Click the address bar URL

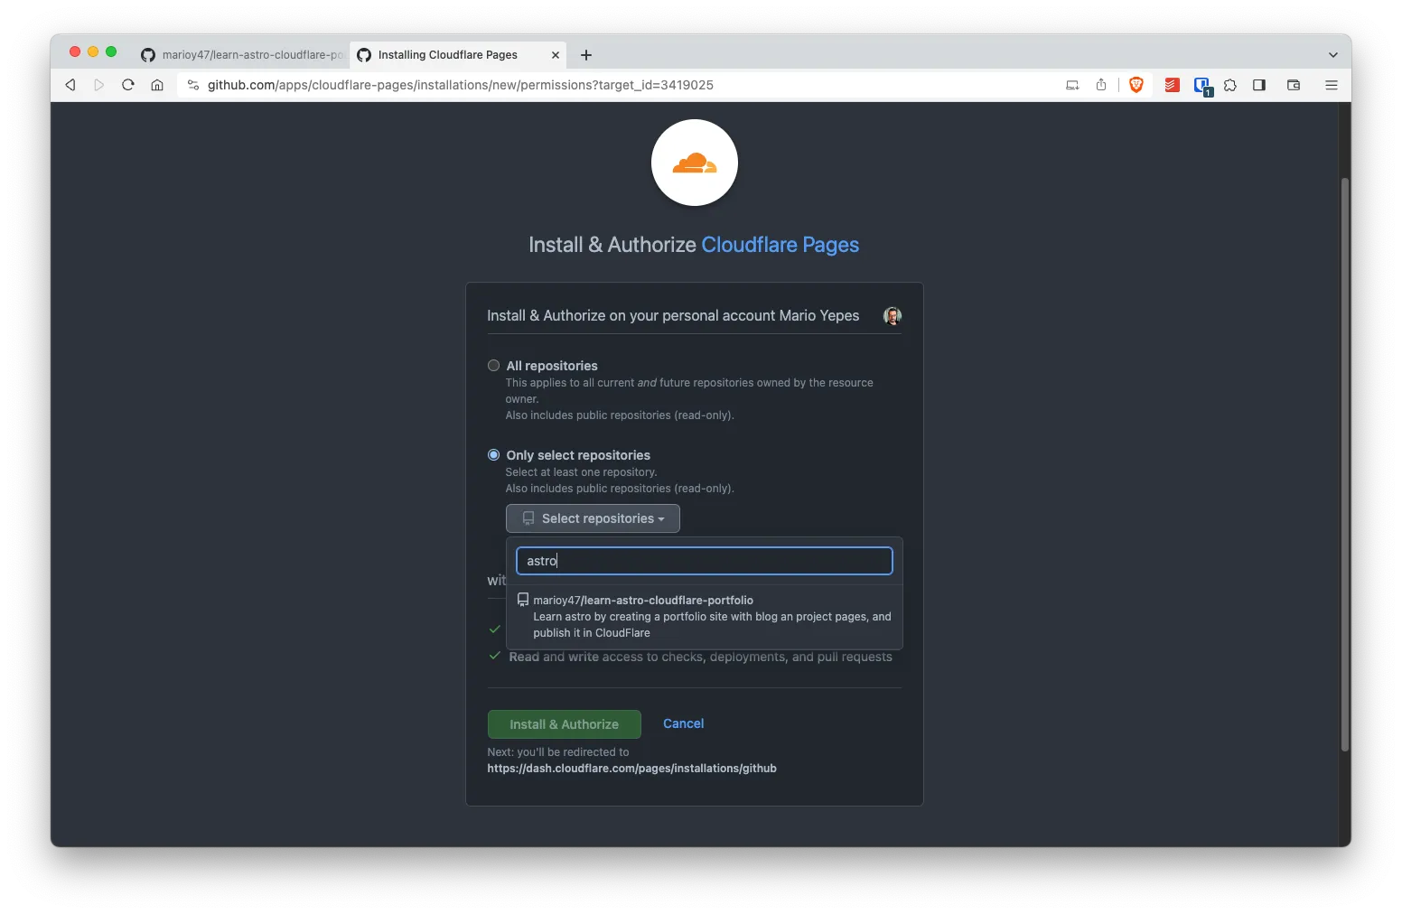tap(461, 85)
